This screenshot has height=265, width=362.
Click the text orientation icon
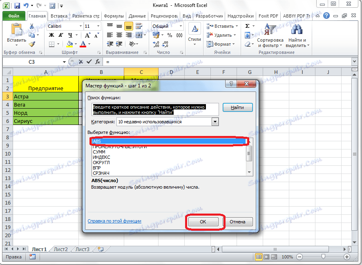132,44
